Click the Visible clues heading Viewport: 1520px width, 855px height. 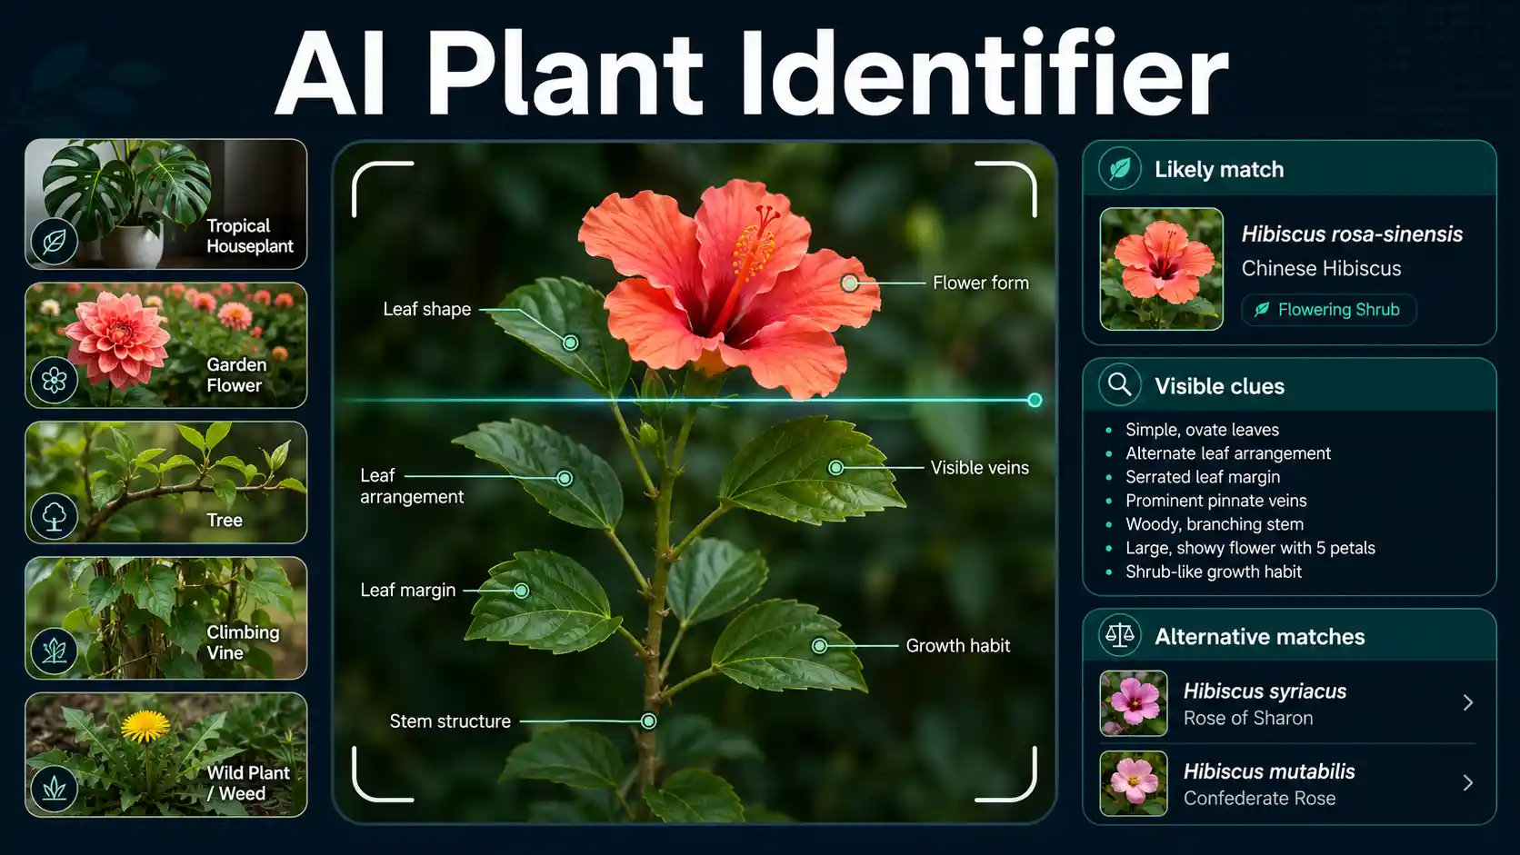(x=1219, y=386)
